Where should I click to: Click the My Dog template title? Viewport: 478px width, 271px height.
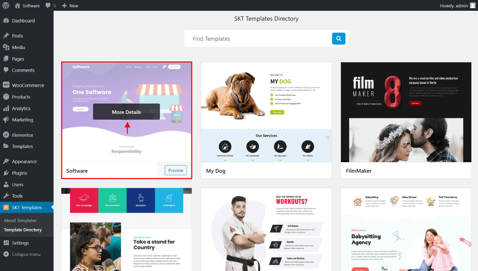point(216,171)
